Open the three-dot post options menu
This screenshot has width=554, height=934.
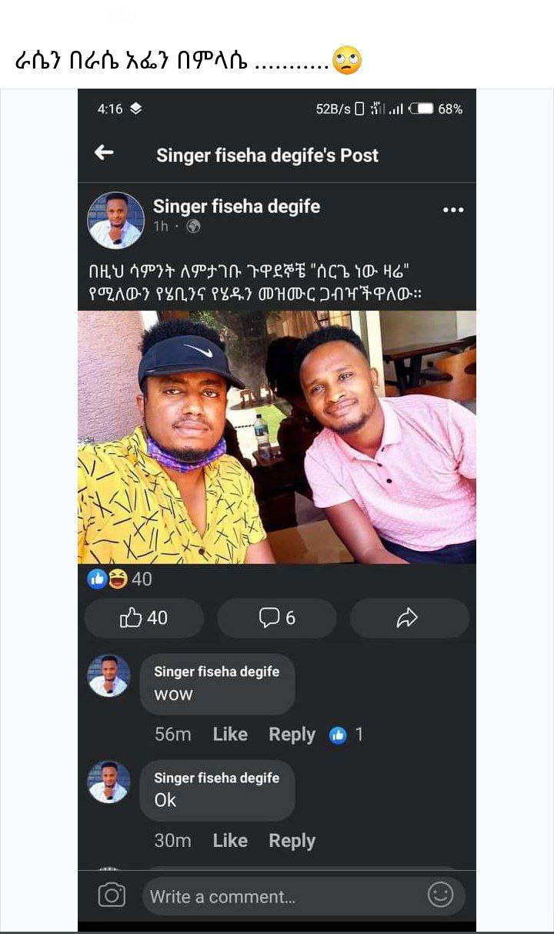coord(453,210)
